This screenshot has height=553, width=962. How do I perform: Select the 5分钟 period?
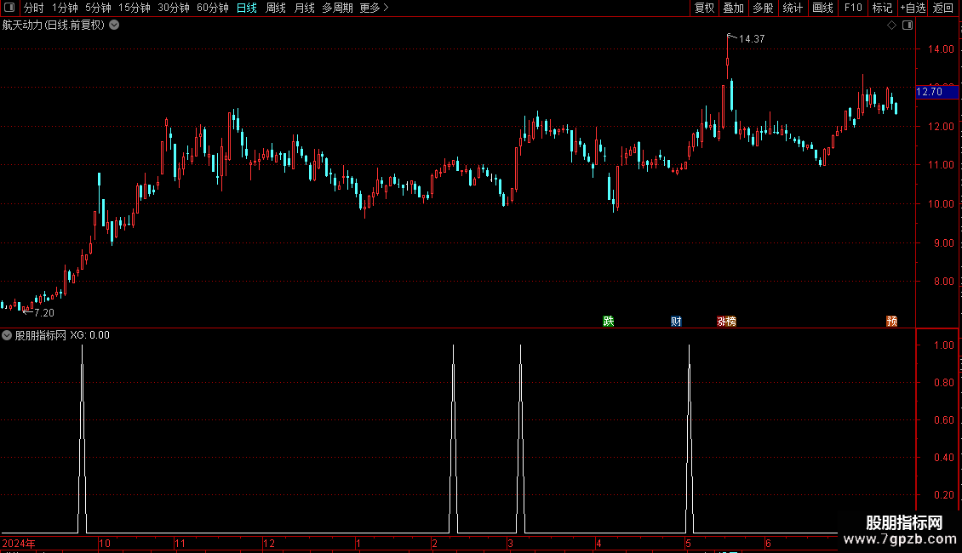[98, 8]
